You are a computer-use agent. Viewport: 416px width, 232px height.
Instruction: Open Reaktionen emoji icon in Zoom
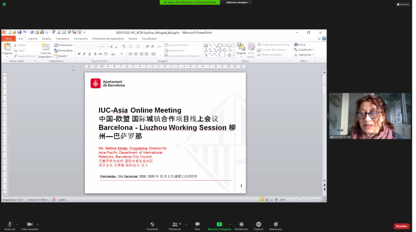(276, 224)
